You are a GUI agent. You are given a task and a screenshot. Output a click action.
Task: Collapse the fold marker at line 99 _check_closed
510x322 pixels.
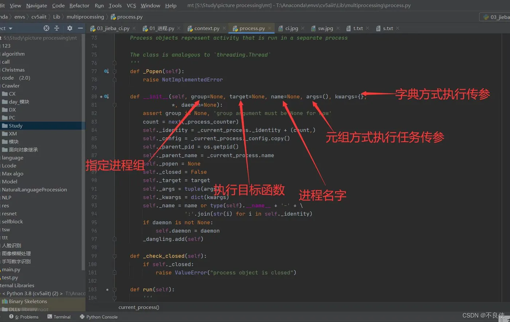[114, 256]
